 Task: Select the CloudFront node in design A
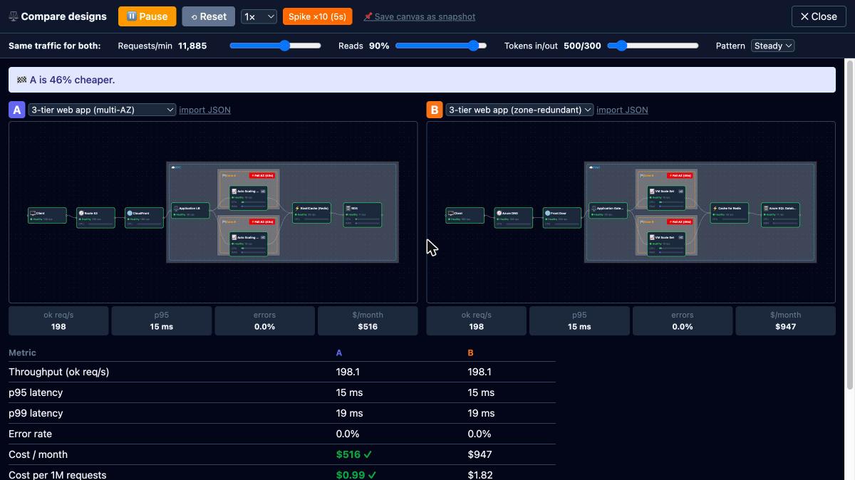[x=144, y=218]
